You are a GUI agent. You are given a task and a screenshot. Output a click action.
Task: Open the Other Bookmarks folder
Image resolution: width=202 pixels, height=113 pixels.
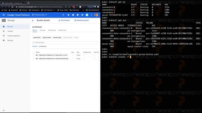click(x=92, y=10)
